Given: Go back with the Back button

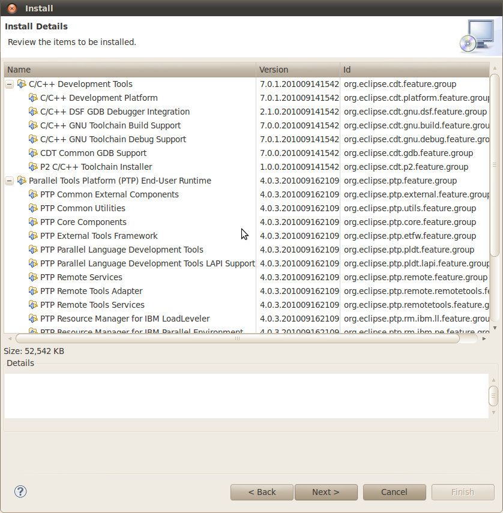Looking at the screenshot, I should 262,492.
